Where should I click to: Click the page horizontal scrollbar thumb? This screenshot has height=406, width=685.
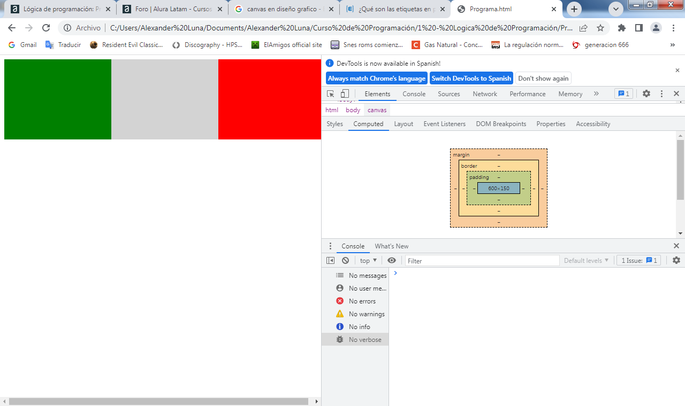158,401
